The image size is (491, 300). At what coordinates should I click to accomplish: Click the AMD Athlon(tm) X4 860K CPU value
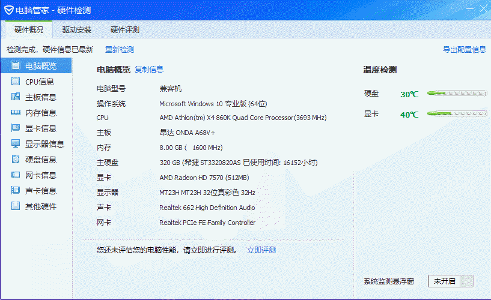coord(243,118)
